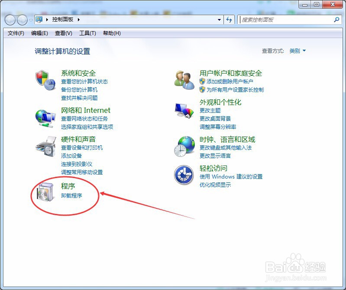This screenshot has width=346, height=290.
Task: Minimize the Control Panel window
Action: 305,4
